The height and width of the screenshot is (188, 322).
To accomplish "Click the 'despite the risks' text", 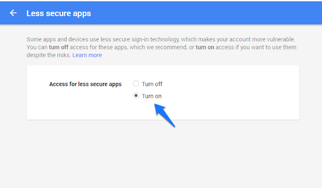I will tap(48, 55).
